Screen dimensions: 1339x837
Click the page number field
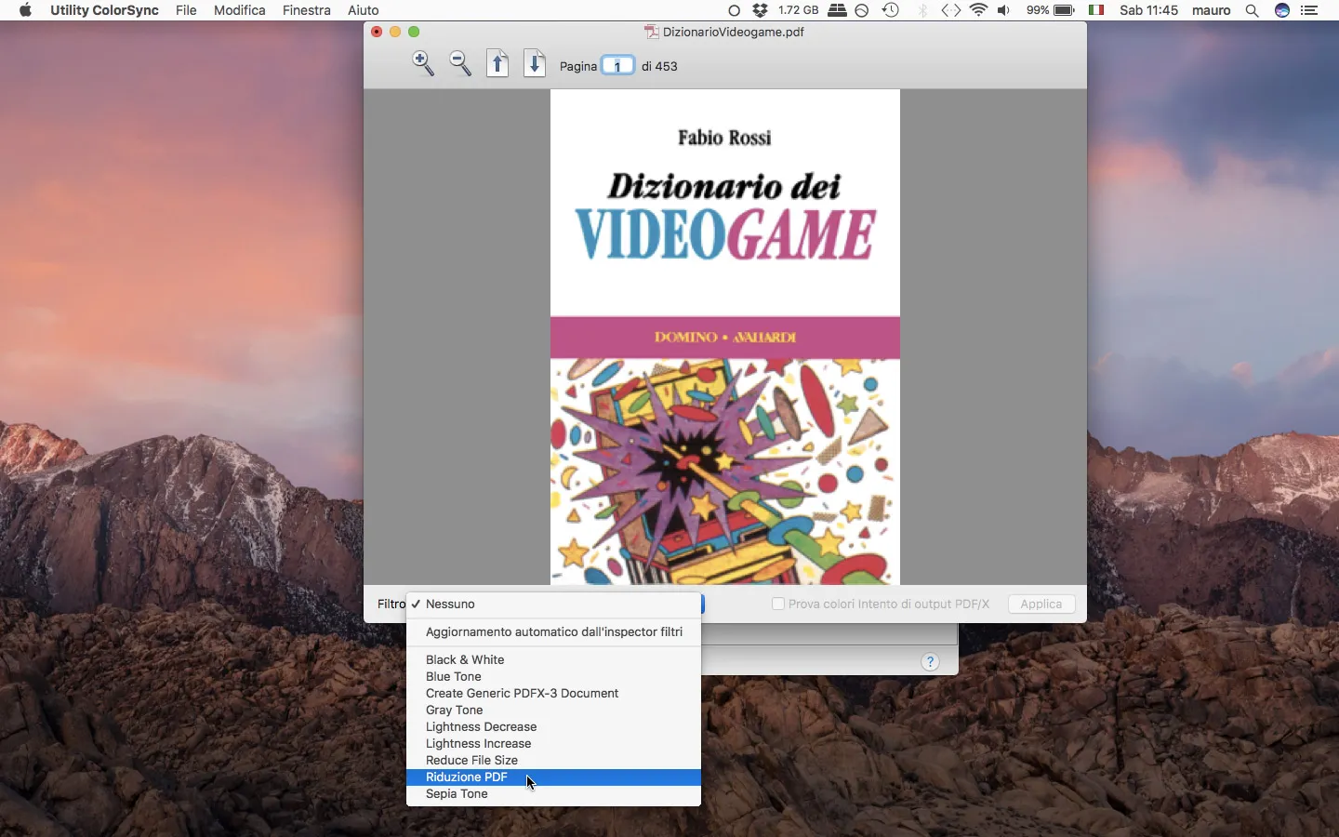click(x=617, y=66)
